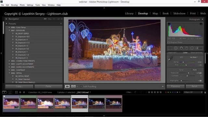This screenshot has height=117, width=208.
Task: Toggle highlight clipping indicator in histogram
Action: click(201, 24)
